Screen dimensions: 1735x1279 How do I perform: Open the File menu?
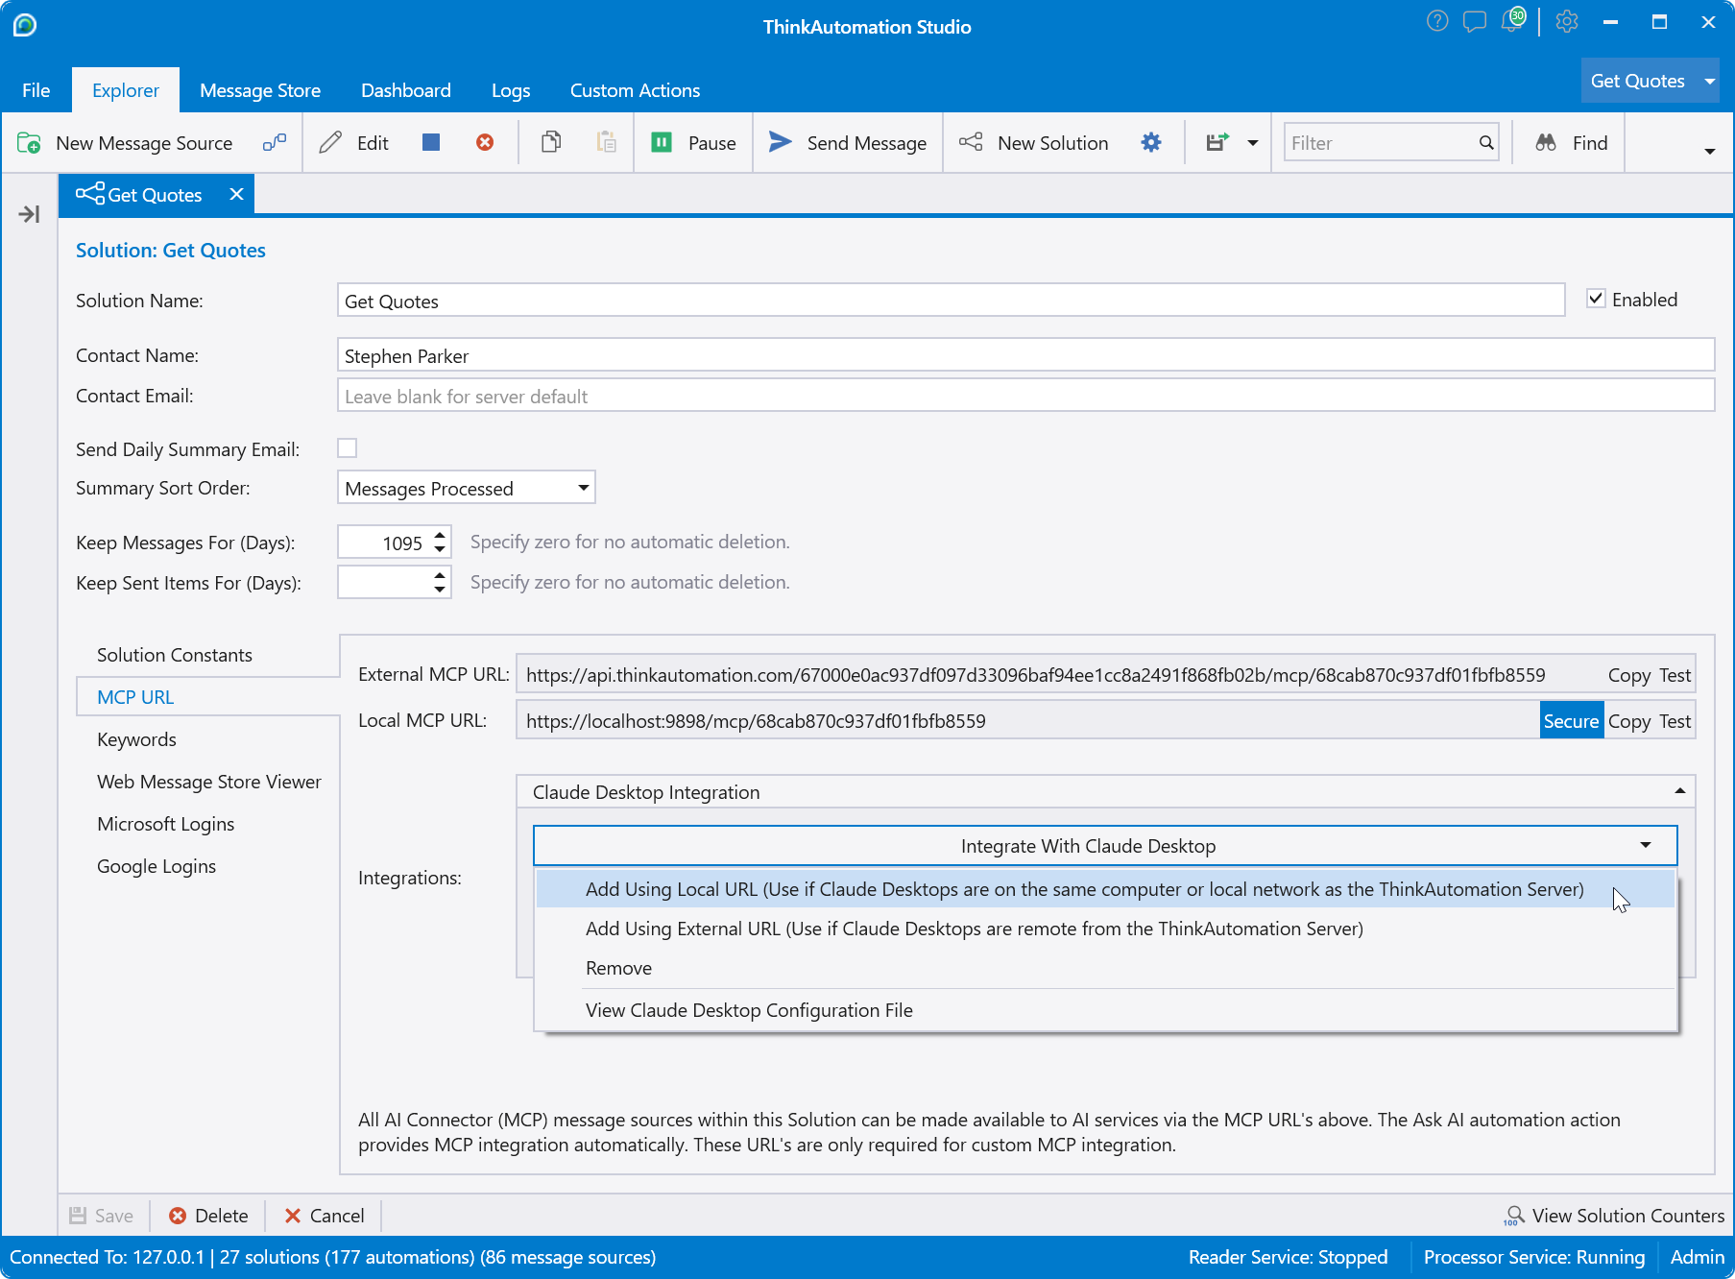pos(36,90)
